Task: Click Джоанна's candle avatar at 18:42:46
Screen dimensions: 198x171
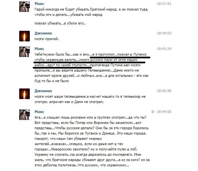Action: point(25,94)
